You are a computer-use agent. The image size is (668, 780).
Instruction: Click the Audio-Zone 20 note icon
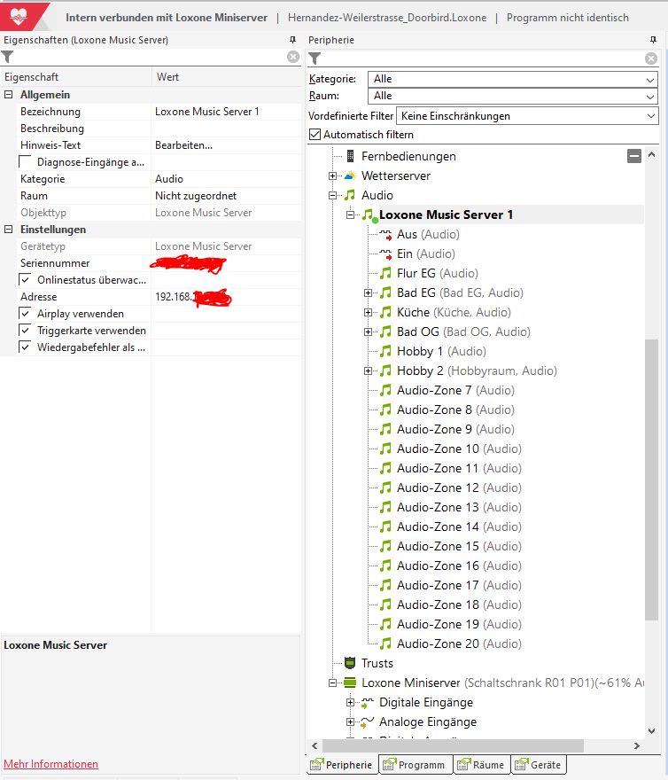pos(385,643)
